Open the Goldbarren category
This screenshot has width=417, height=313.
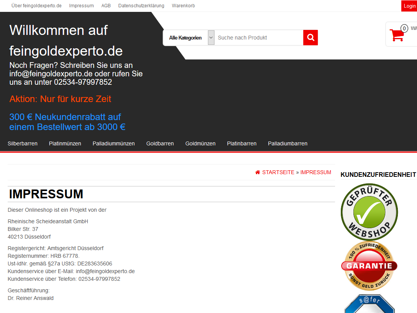tap(160, 143)
